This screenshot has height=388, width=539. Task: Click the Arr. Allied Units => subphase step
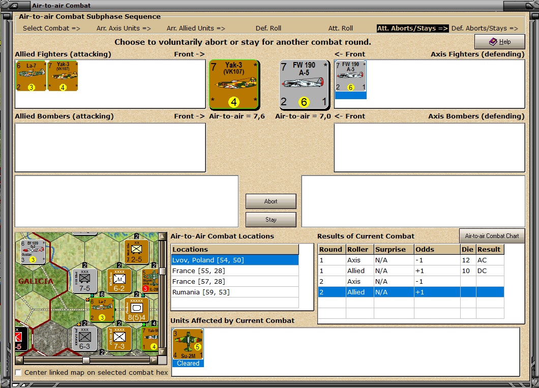point(196,28)
